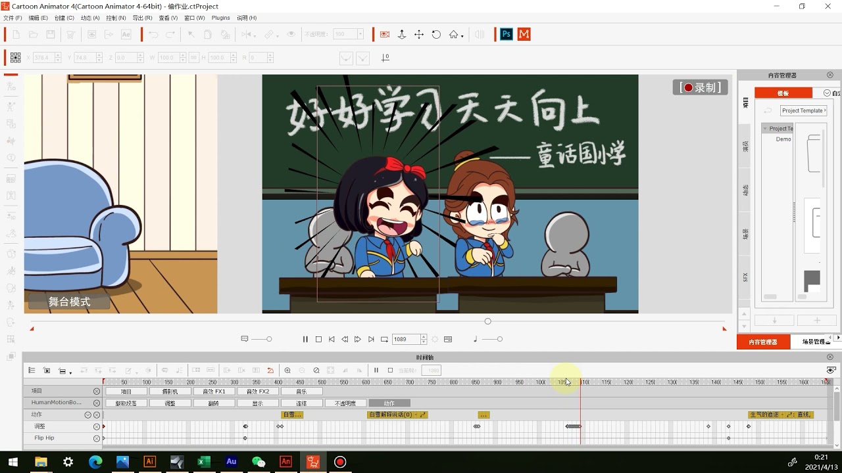842x473 pixels.
Task: Open the 创建 (C) menu
Action: point(64,18)
